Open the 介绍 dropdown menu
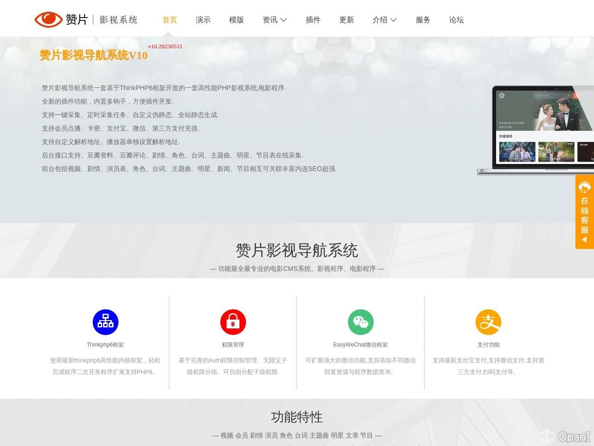Screen dimensions: 594x446 coord(385,20)
